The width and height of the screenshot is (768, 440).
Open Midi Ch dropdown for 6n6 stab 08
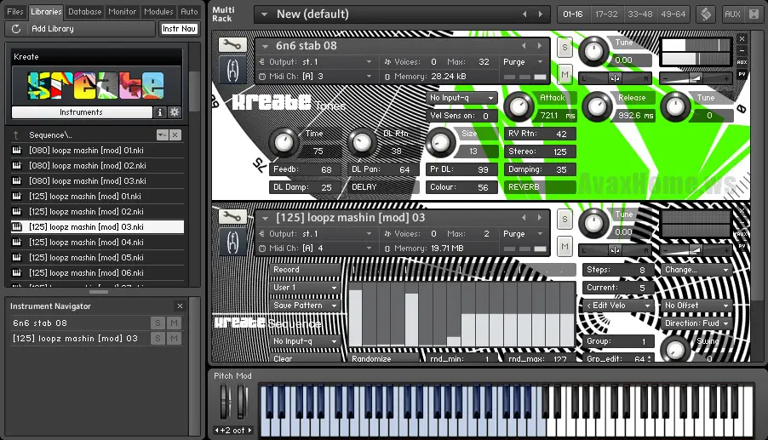316,77
